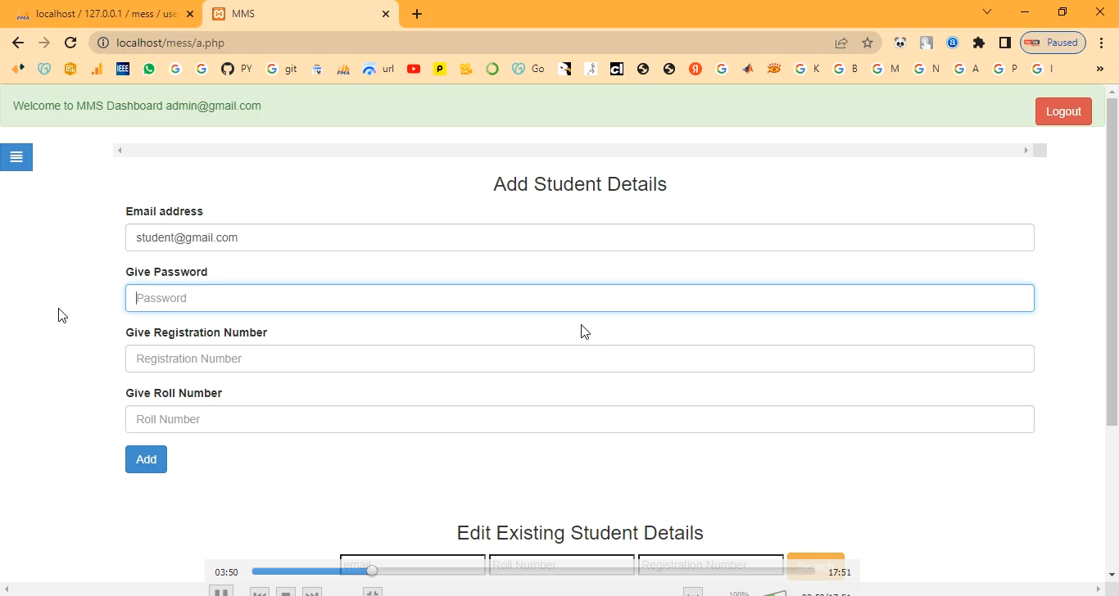Pause the video playback
This screenshot has width=1119, height=596.
[220, 591]
